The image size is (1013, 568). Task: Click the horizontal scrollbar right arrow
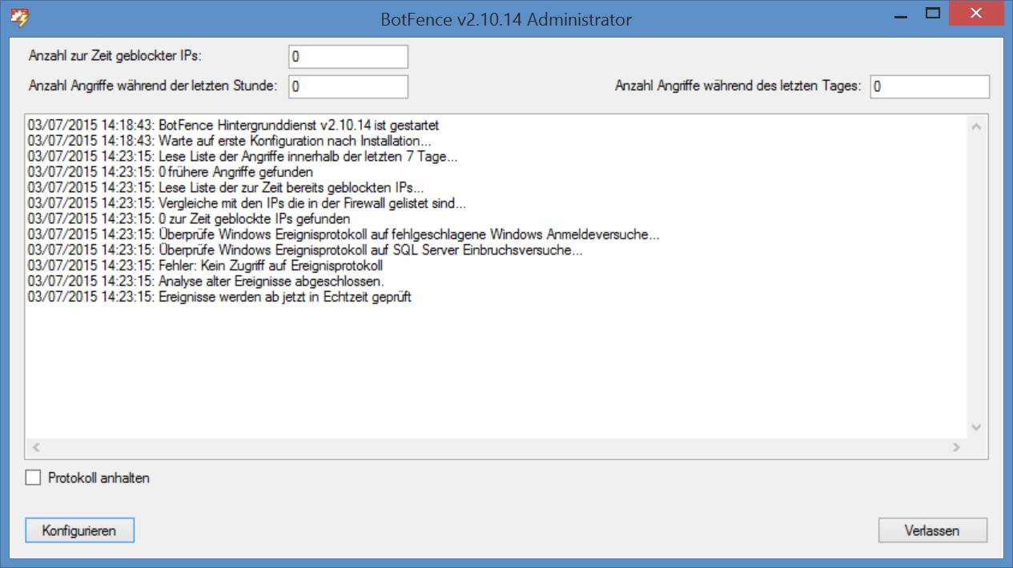point(956,448)
